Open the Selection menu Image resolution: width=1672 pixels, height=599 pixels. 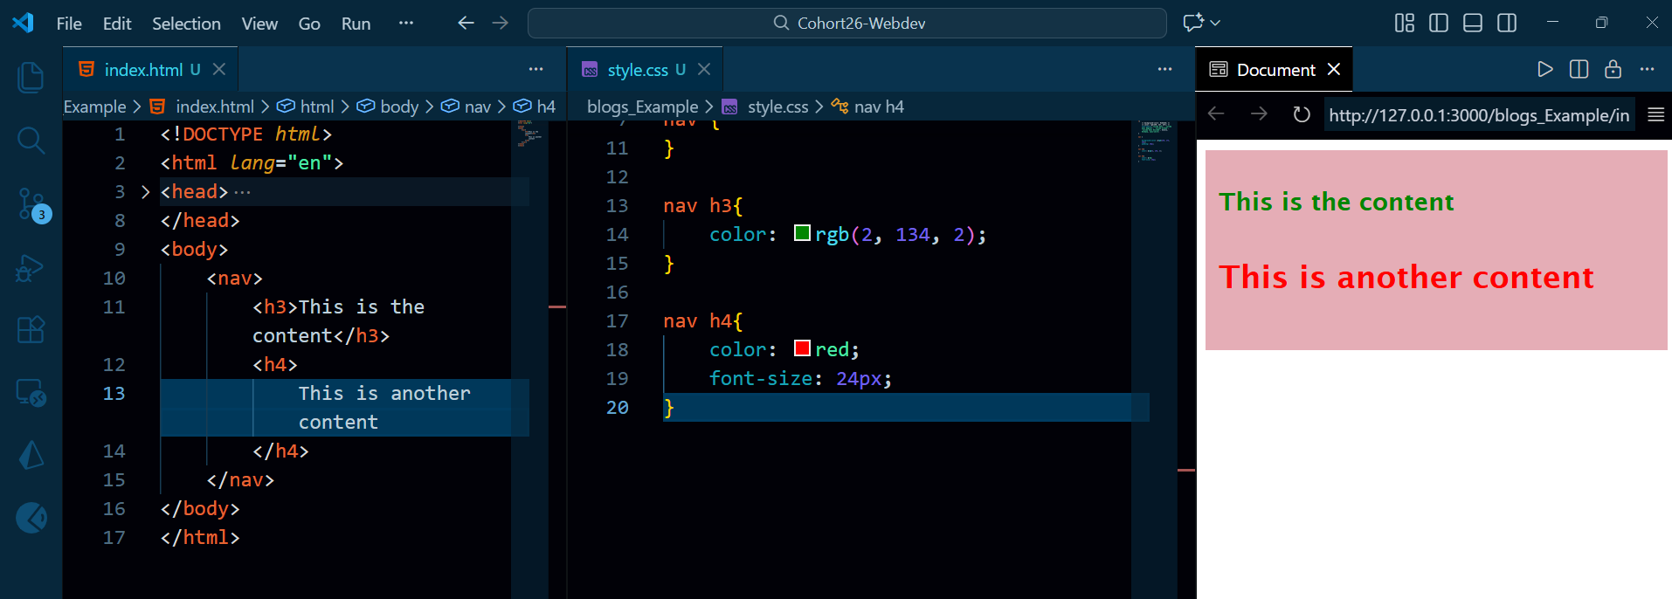(186, 24)
